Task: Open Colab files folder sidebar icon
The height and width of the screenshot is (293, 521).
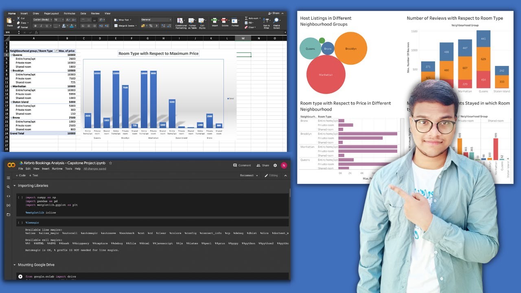Action: click(8, 214)
